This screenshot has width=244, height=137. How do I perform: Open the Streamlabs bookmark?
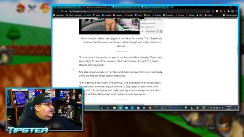pyautogui.click(x=168, y=15)
